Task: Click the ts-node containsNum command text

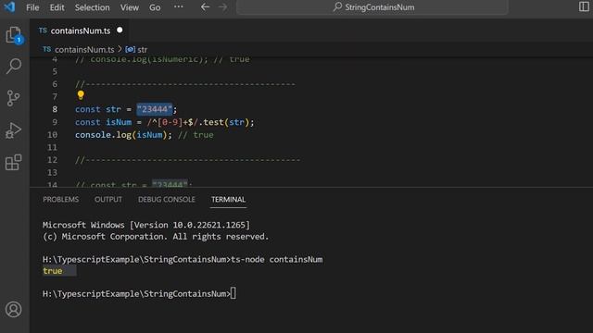Action: click(x=277, y=259)
